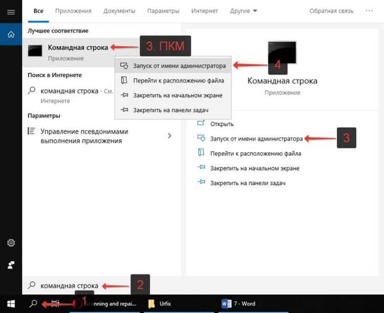384x313 pixels.
Task: Click taskbar pin icon in preview pane
Action: tap(201, 182)
